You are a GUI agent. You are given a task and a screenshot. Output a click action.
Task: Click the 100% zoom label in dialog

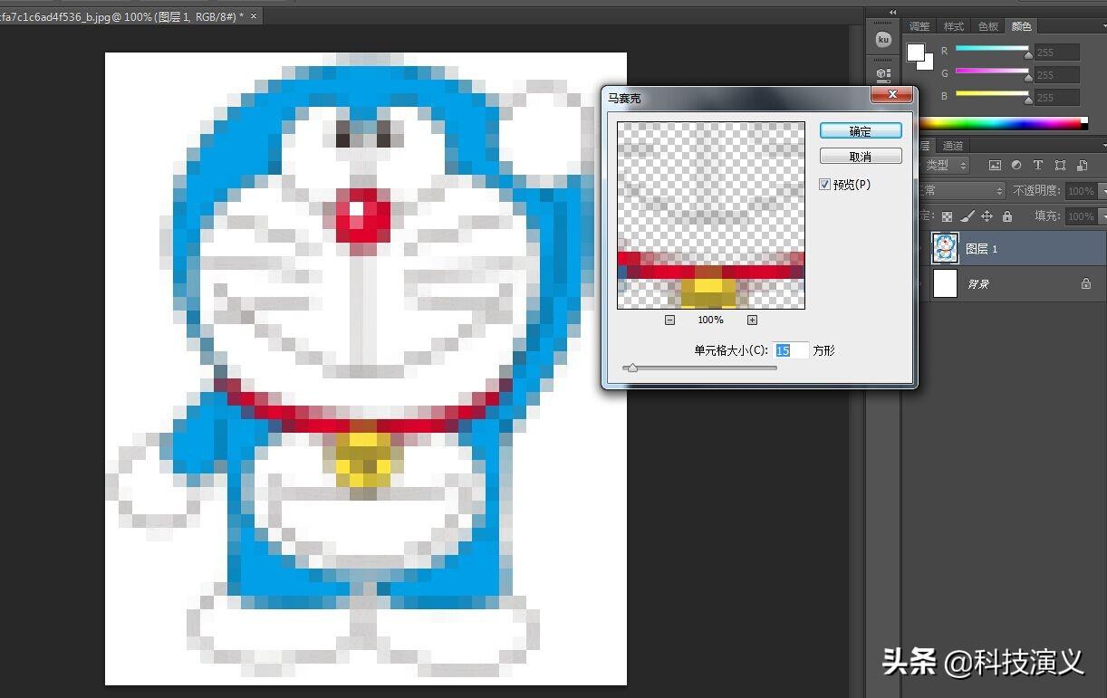710,320
